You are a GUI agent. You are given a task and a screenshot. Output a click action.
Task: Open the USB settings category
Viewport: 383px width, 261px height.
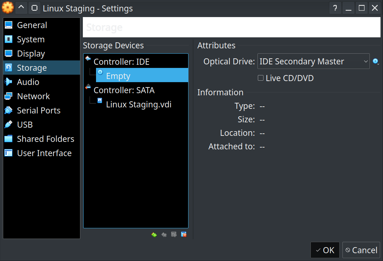tap(25, 125)
